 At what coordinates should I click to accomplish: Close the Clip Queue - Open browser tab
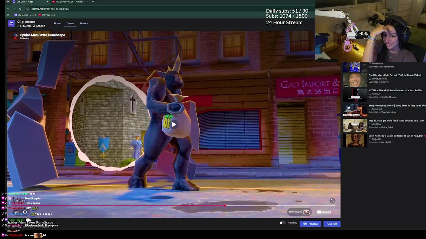[47, 2]
